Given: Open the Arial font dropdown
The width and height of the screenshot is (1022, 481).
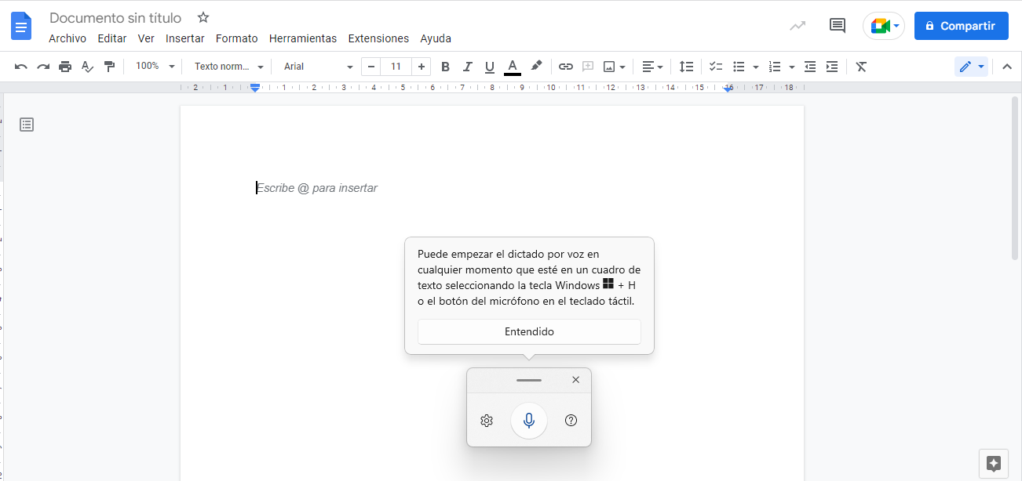Looking at the screenshot, I should [x=318, y=67].
